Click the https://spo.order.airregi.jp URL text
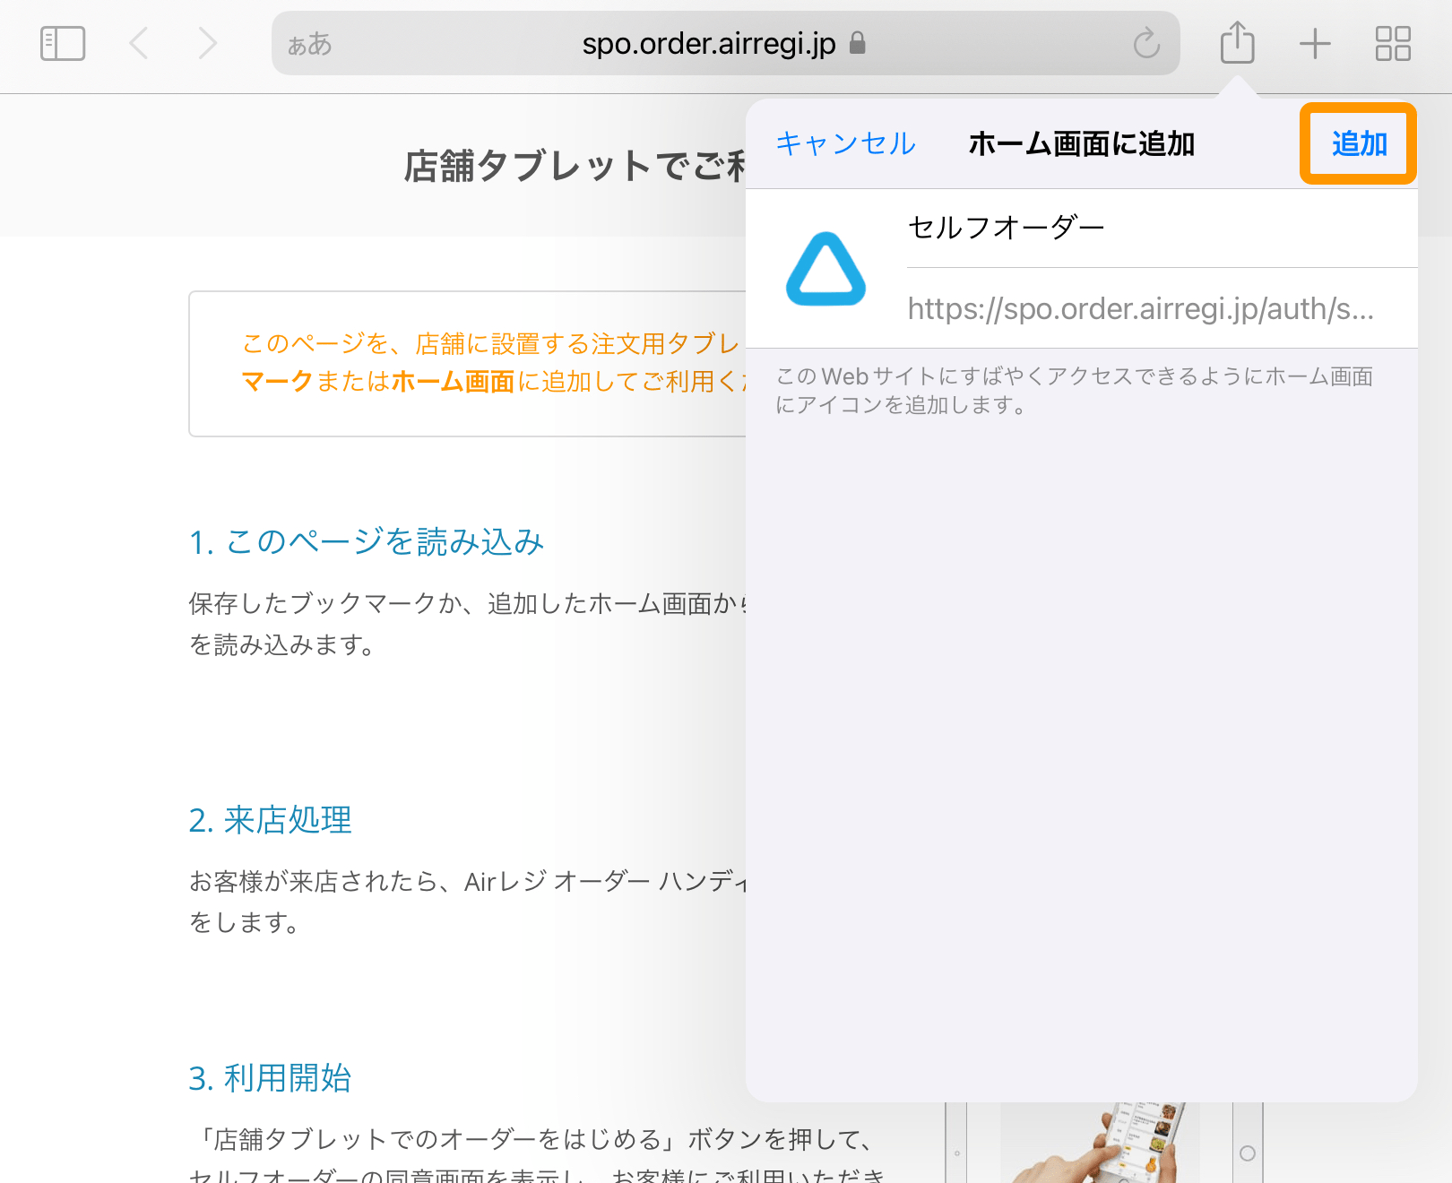Screen dimensions: 1452x1183 point(1140,308)
